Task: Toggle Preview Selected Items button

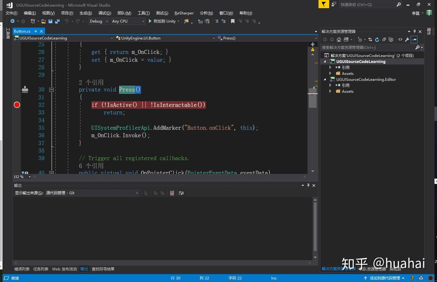Action: point(414,39)
